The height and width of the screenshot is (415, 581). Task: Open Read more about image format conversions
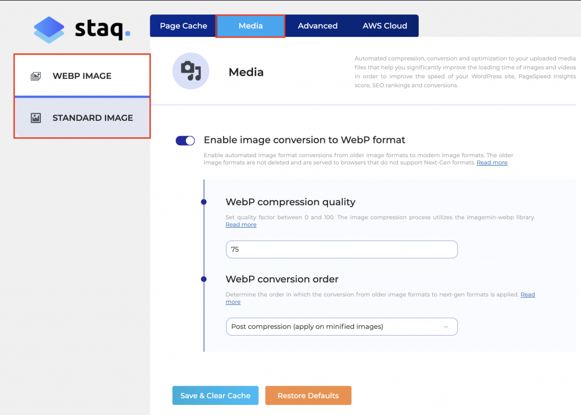click(x=492, y=162)
